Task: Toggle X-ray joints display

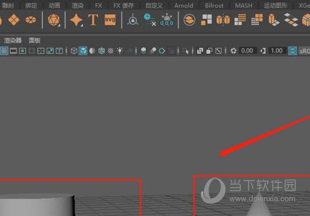Action: coord(218,51)
